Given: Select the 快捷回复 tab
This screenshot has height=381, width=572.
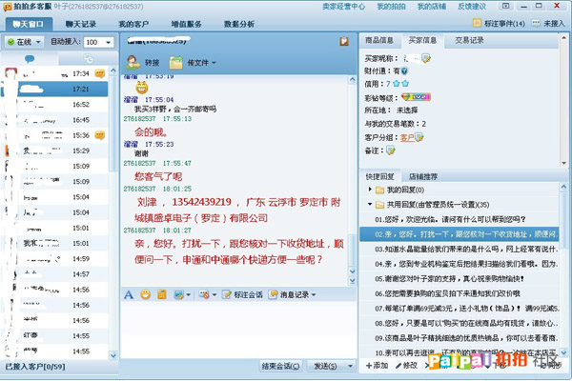Looking at the screenshot, I should pyautogui.click(x=379, y=176).
